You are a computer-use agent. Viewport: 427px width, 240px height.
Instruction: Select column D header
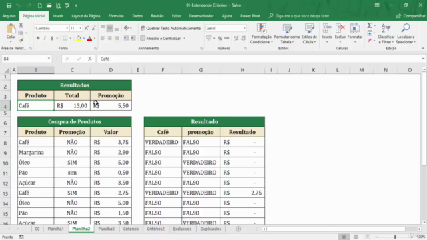(x=111, y=70)
